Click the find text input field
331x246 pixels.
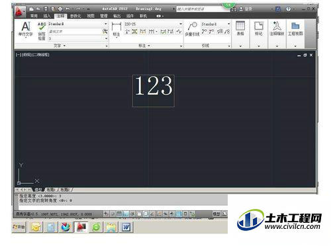75,32
